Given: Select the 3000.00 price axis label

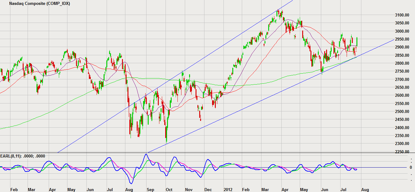Looking at the screenshot, I should point(402,31).
